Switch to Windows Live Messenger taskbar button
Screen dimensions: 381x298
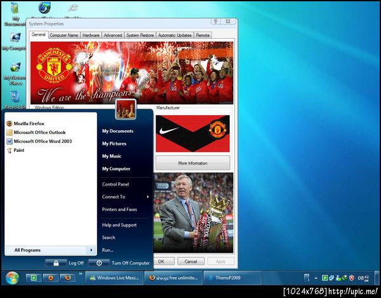[x=115, y=278]
